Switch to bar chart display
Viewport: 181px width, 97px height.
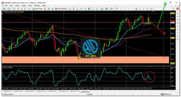pyautogui.click(x=70, y=9)
